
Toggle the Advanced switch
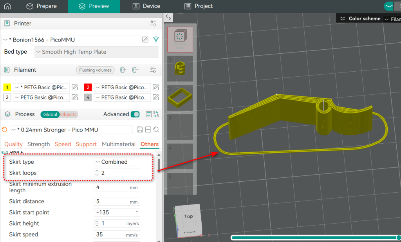[135, 114]
